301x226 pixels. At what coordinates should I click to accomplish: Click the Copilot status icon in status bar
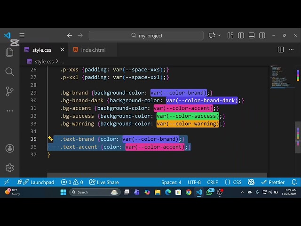pos(251,182)
